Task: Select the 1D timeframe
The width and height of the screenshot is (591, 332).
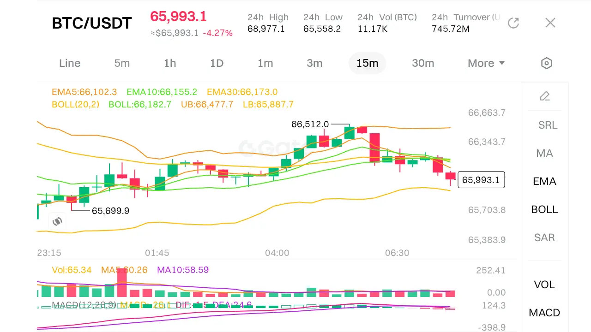Action: pyautogui.click(x=217, y=63)
